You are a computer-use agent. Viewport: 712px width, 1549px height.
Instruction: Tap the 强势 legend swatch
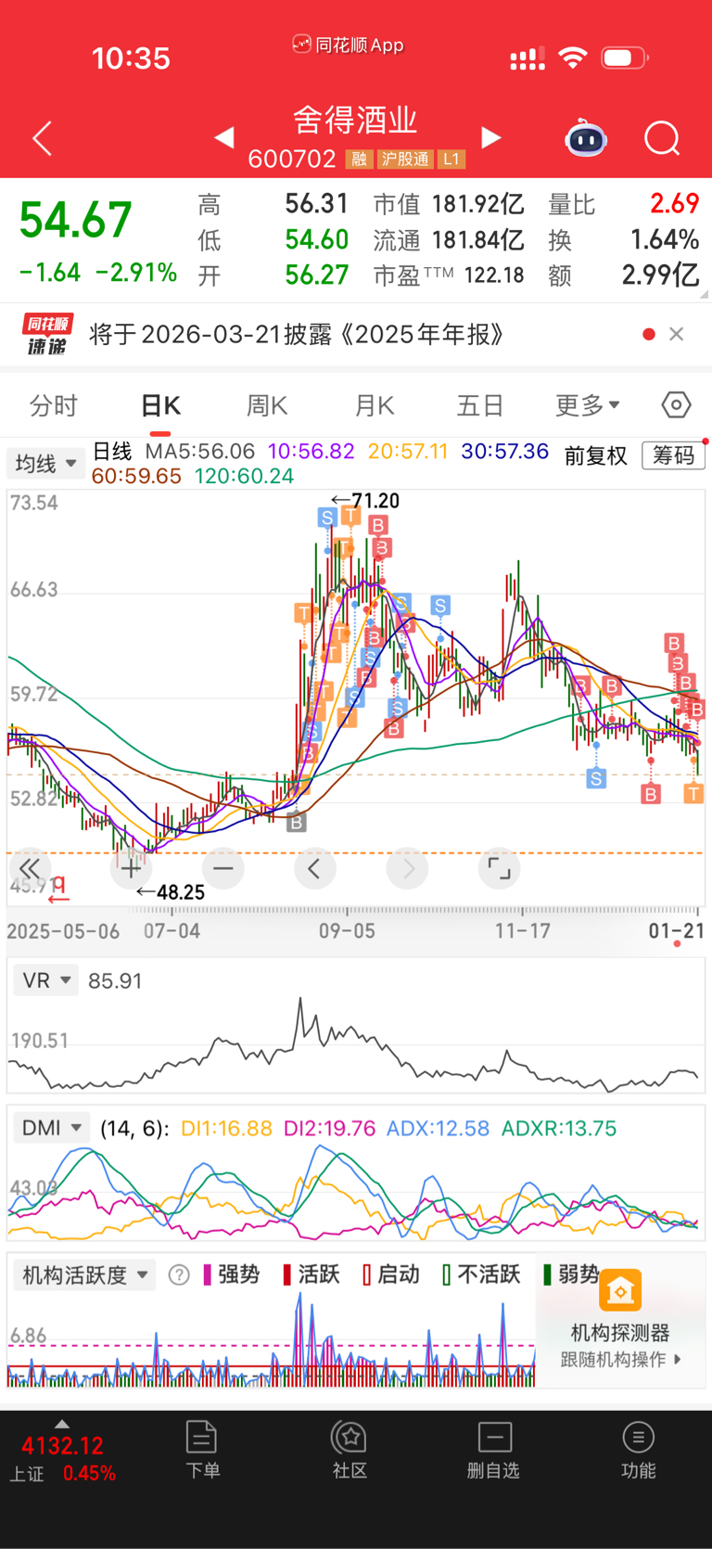tap(207, 1274)
